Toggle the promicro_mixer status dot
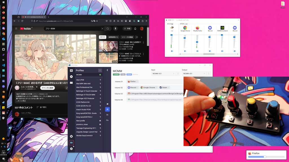The image size is (289, 162). pos(100,125)
